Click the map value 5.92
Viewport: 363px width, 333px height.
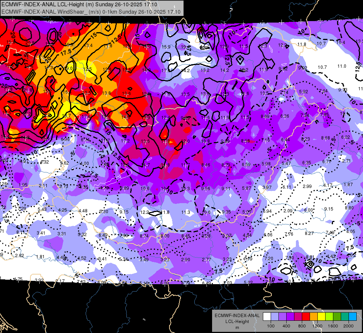304,91
